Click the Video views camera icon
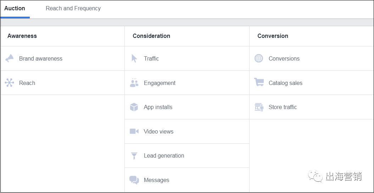Viewport: 374px width, 193px height. 134,131
